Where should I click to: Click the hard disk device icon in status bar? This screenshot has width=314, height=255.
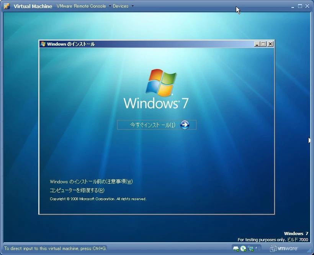[x=235, y=248]
